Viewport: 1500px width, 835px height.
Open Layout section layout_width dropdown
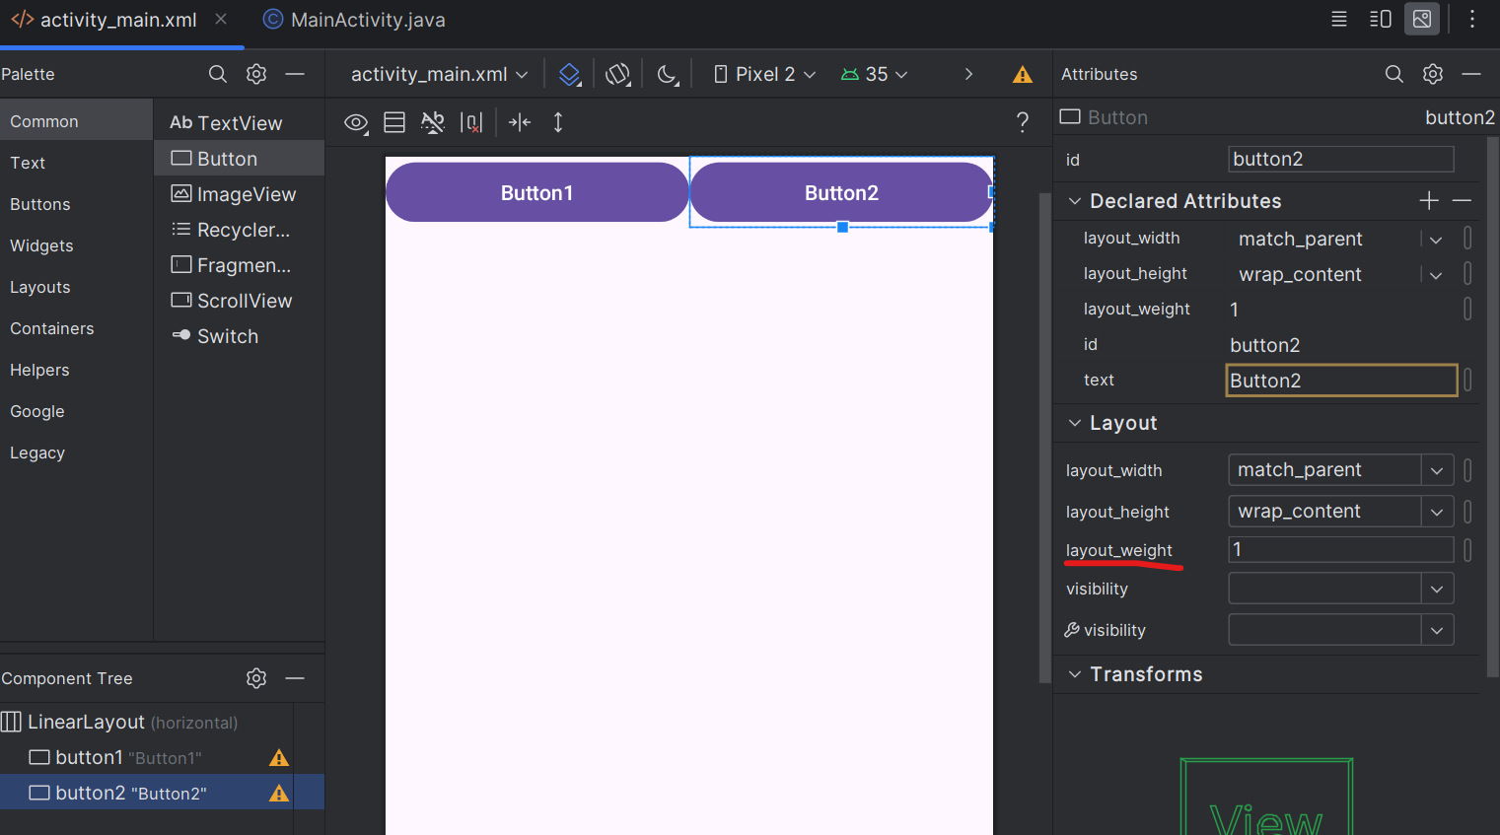(1437, 470)
